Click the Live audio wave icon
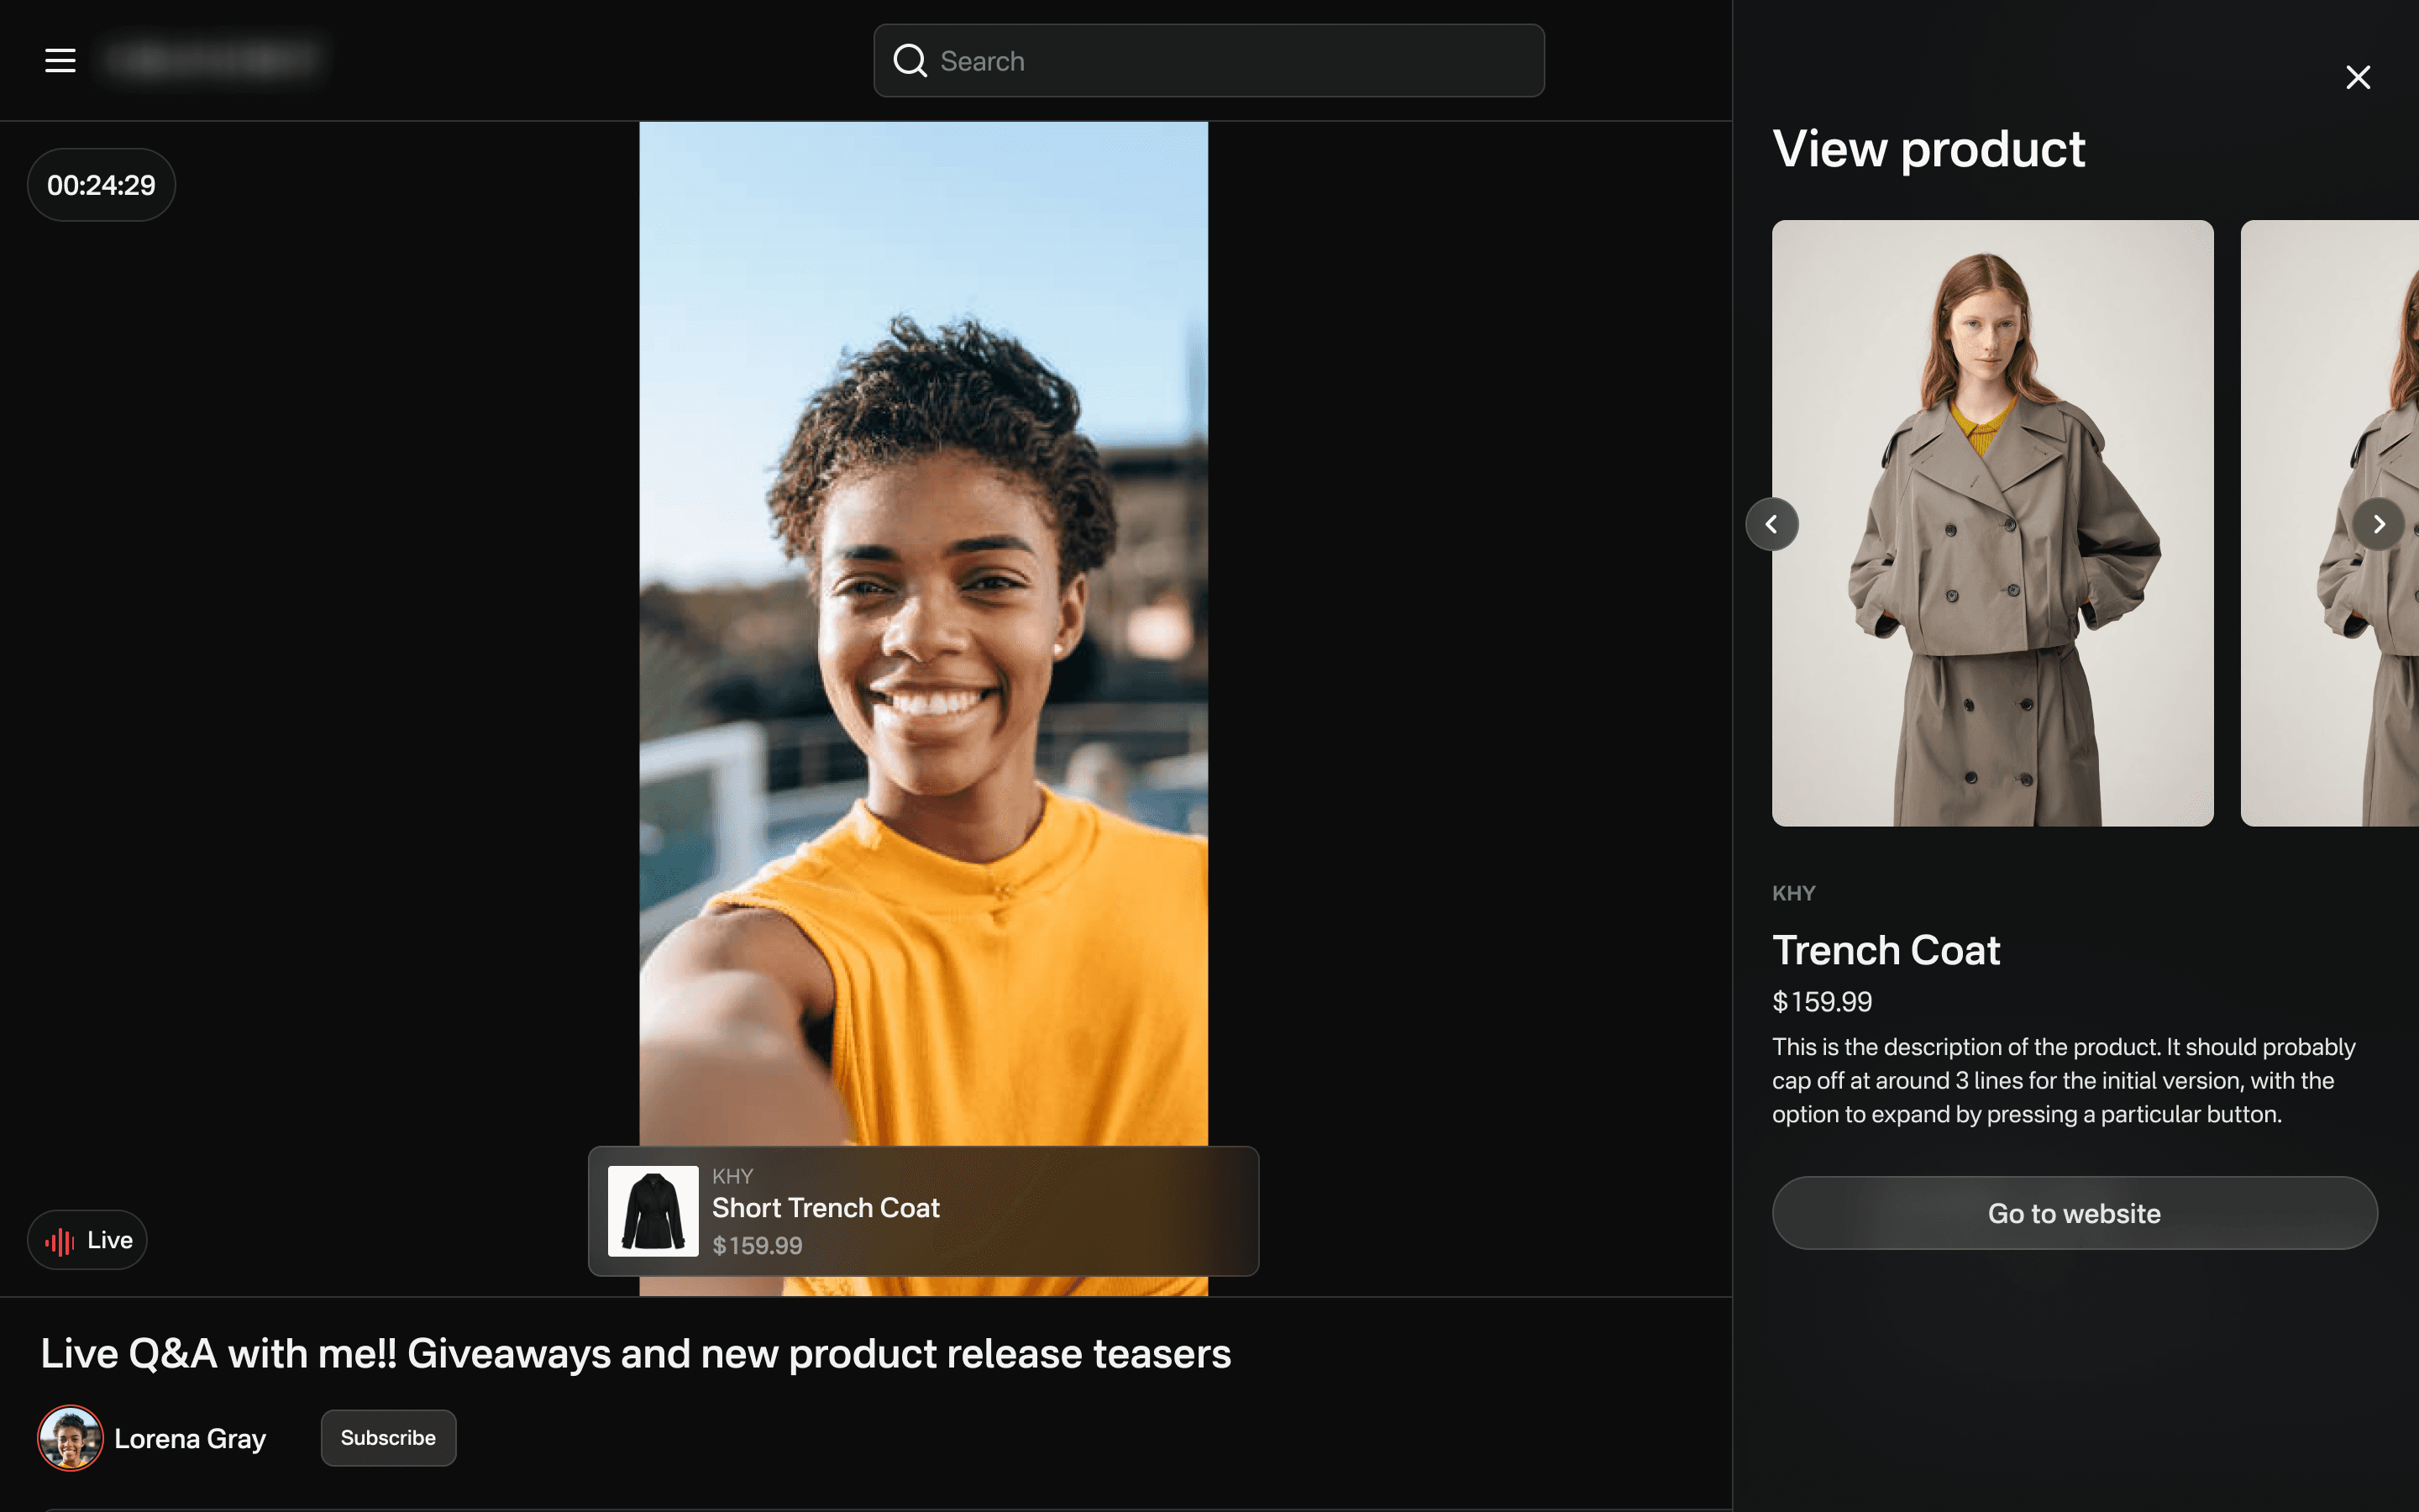Screen dimensions: 2419x1512 point(60,1241)
